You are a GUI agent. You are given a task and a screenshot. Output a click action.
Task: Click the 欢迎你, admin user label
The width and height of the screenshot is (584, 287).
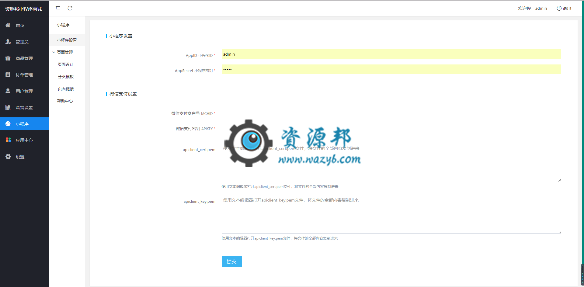coord(532,9)
